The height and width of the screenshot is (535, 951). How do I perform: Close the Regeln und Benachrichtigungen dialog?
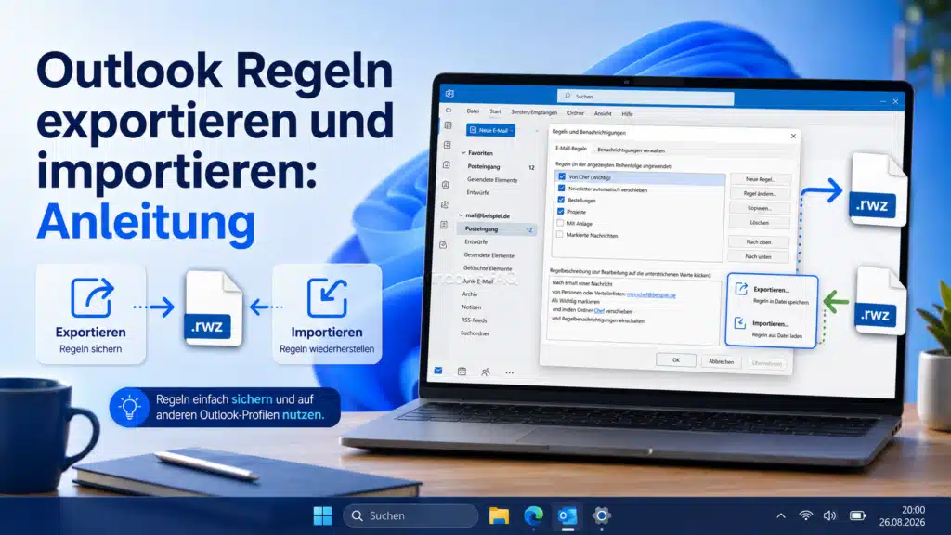(x=793, y=136)
